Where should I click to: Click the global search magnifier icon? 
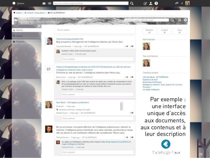[132, 3]
